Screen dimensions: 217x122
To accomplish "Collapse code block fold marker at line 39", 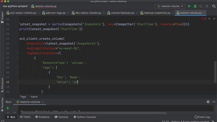I will point(18,68).
